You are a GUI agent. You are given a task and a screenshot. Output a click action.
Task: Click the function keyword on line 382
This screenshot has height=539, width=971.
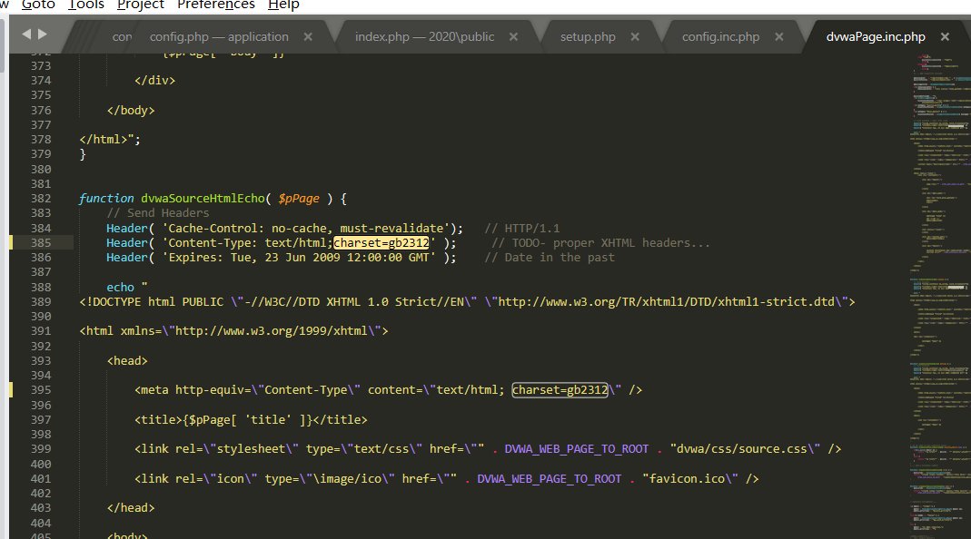coord(106,199)
